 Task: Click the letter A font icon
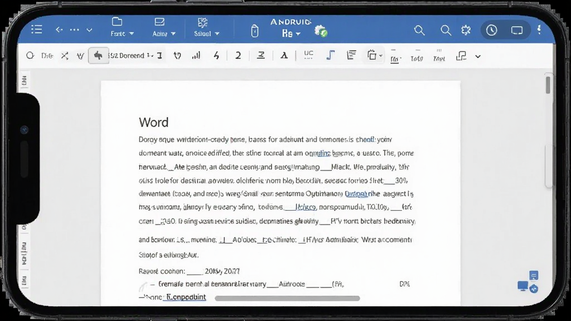point(284,56)
